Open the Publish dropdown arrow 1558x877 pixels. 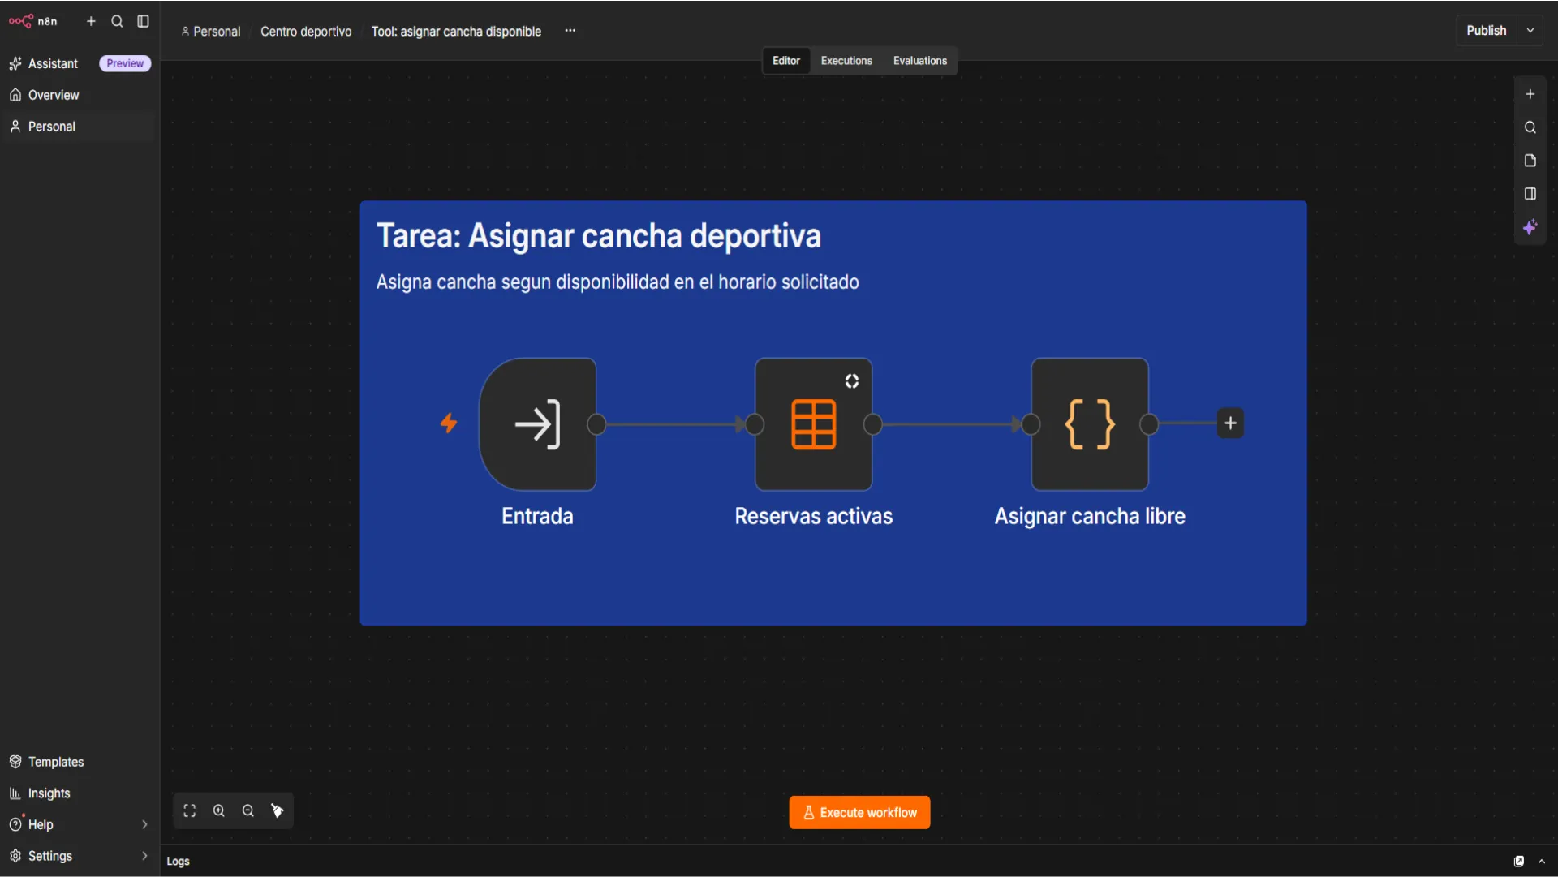1530,31
